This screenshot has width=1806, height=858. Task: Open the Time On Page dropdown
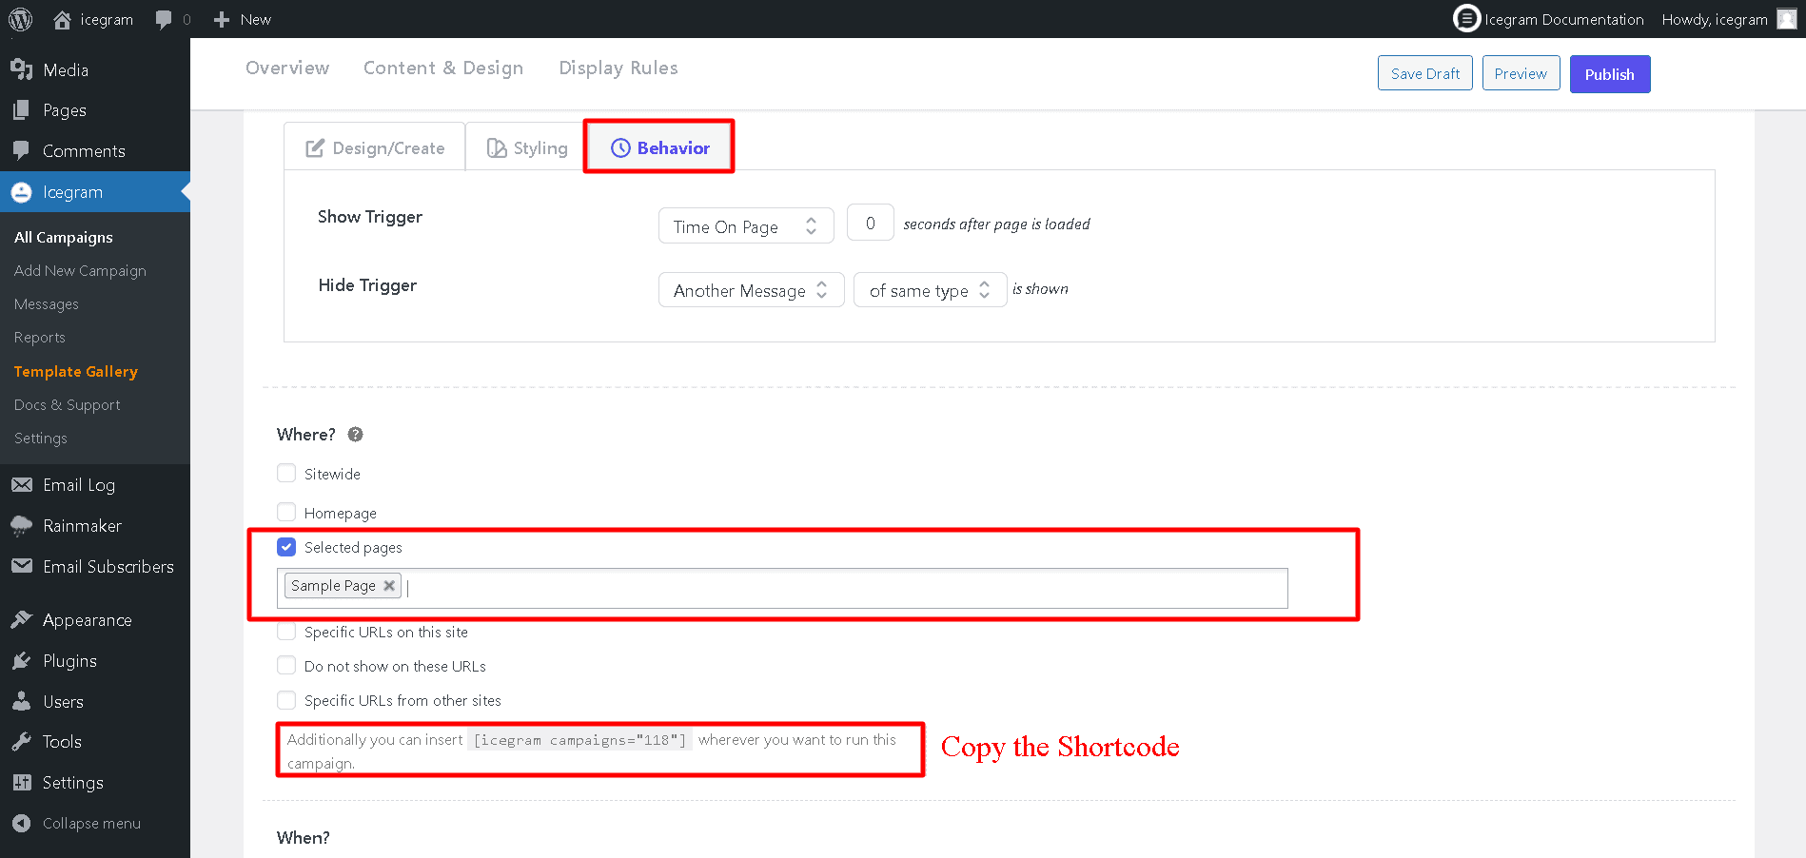[746, 225]
